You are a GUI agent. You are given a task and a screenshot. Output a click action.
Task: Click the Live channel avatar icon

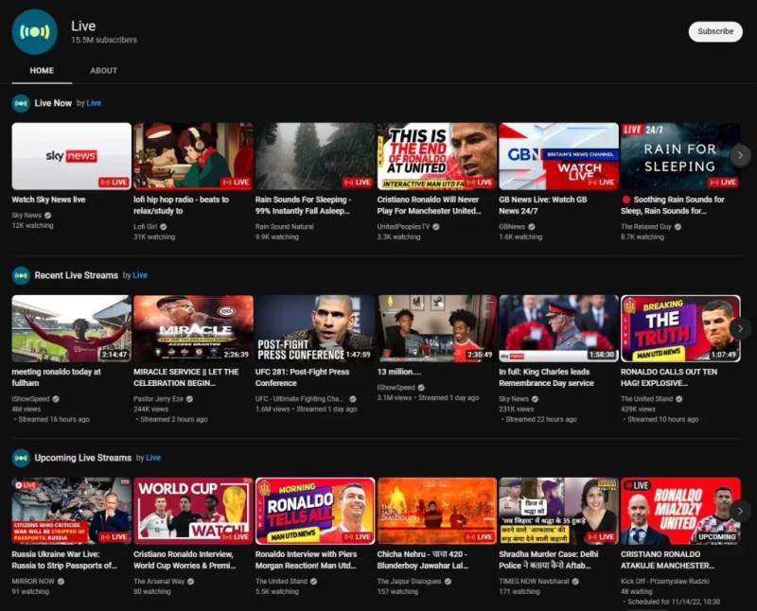pos(34,32)
